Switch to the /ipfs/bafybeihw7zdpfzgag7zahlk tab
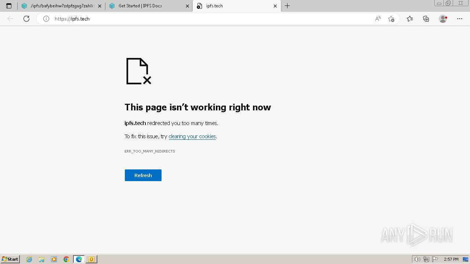The height and width of the screenshot is (264, 470). point(61,6)
